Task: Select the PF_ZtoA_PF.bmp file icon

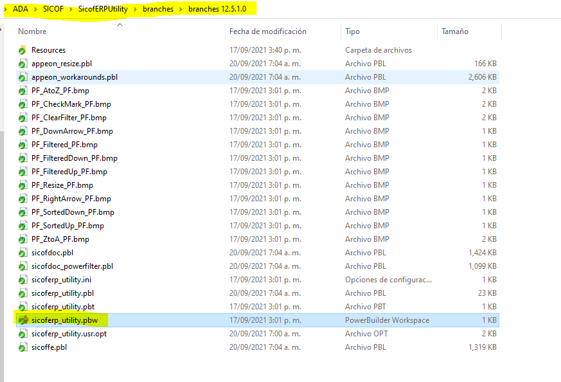Action: (22, 239)
